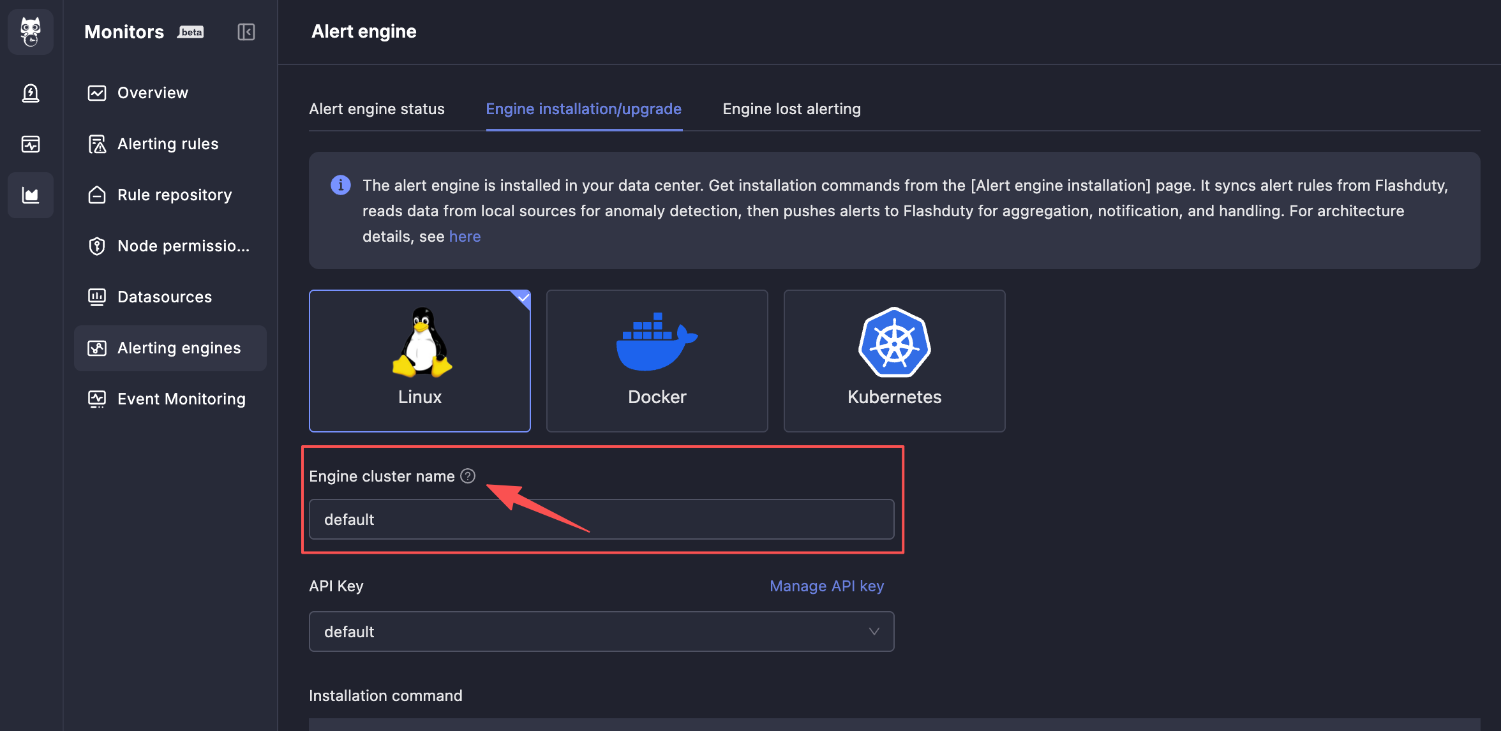This screenshot has width=1501, height=731.
Task: Choose the Kubernetes installation option
Action: pos(894,360)
